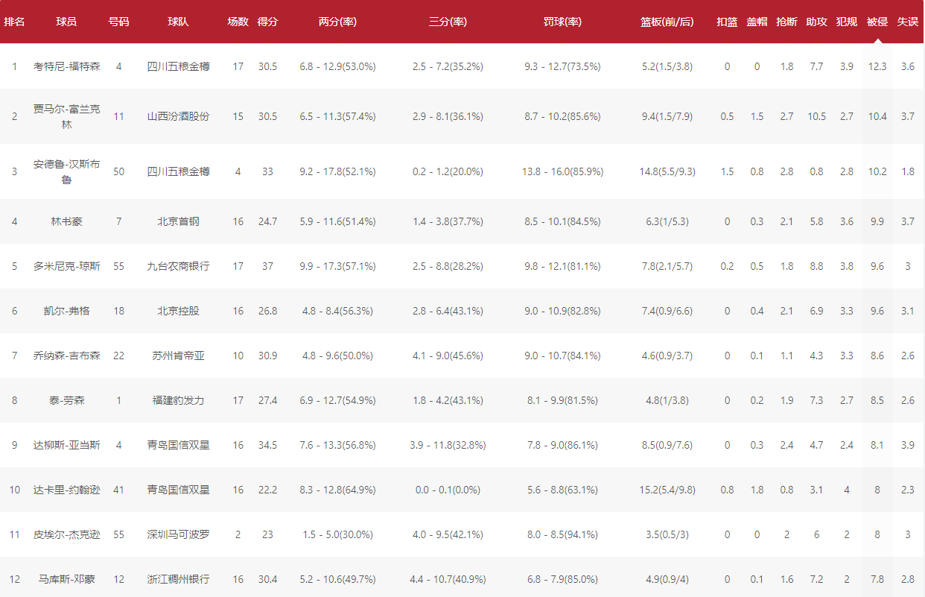Sort by 排名 column header
The height and width of the screenshot is (597, 925).
[14, 22]
